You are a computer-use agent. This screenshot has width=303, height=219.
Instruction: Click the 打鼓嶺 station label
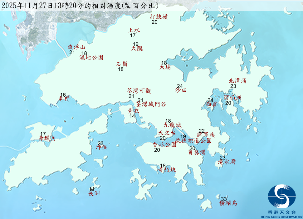[159, 17]
